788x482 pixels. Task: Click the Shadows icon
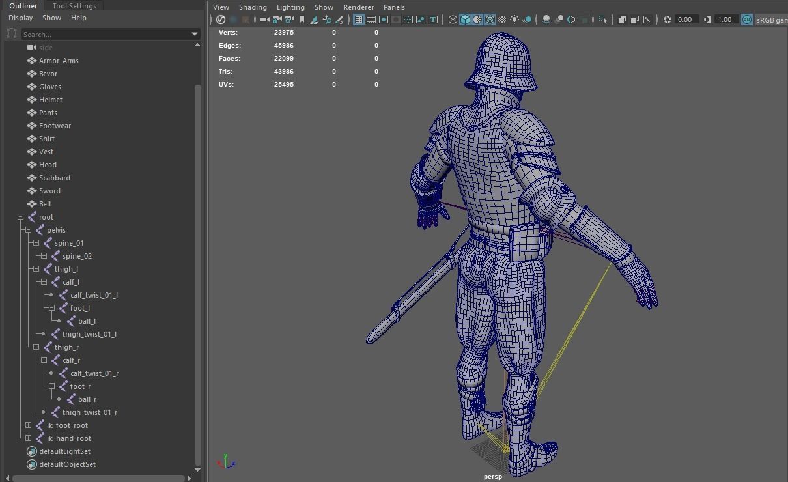click(x=528, y=20)
